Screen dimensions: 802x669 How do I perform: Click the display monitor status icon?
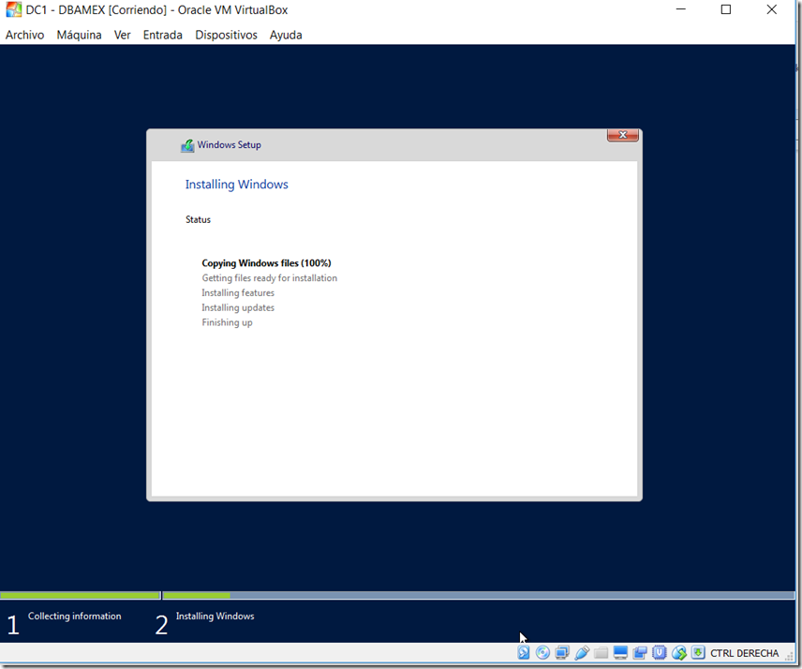[x=620, y=653]
